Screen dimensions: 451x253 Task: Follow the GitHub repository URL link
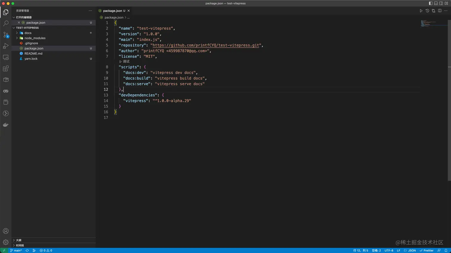[206, 45]
